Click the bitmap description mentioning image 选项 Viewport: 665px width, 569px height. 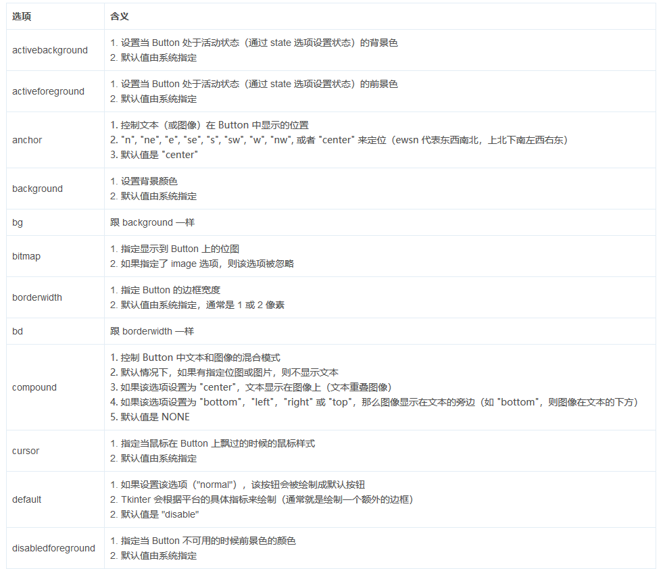pos(196,264)
